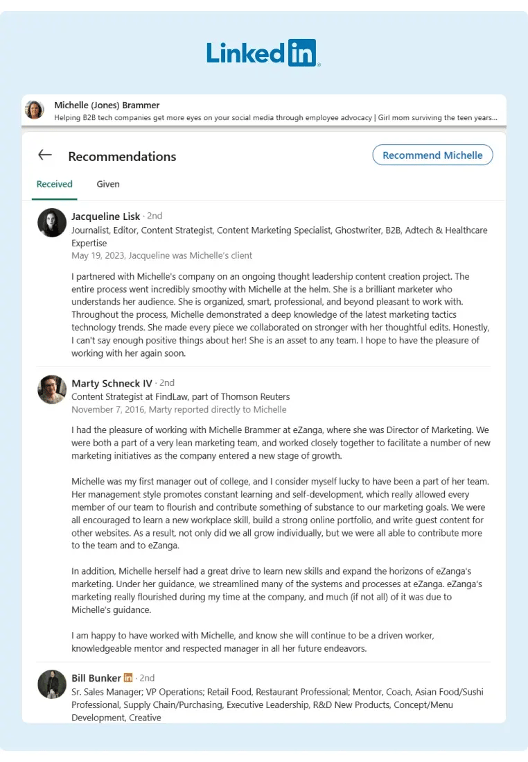The width and height of the screenshot is (528, 762).
Task: Switch to the Given tab
Action: 108,184
